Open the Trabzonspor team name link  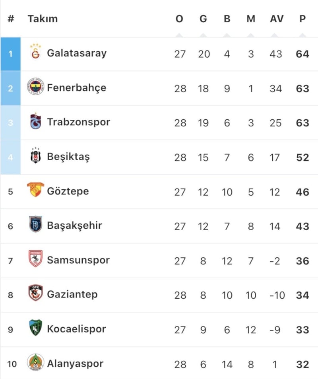pos(78,122)
